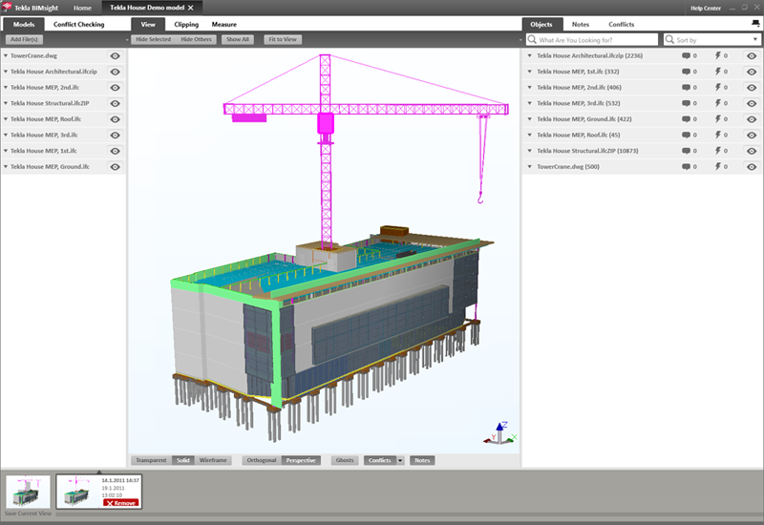Select saved view thumbnail dated 14.1.2011
This screenshot has height=525, width=764.
(99, 492)
